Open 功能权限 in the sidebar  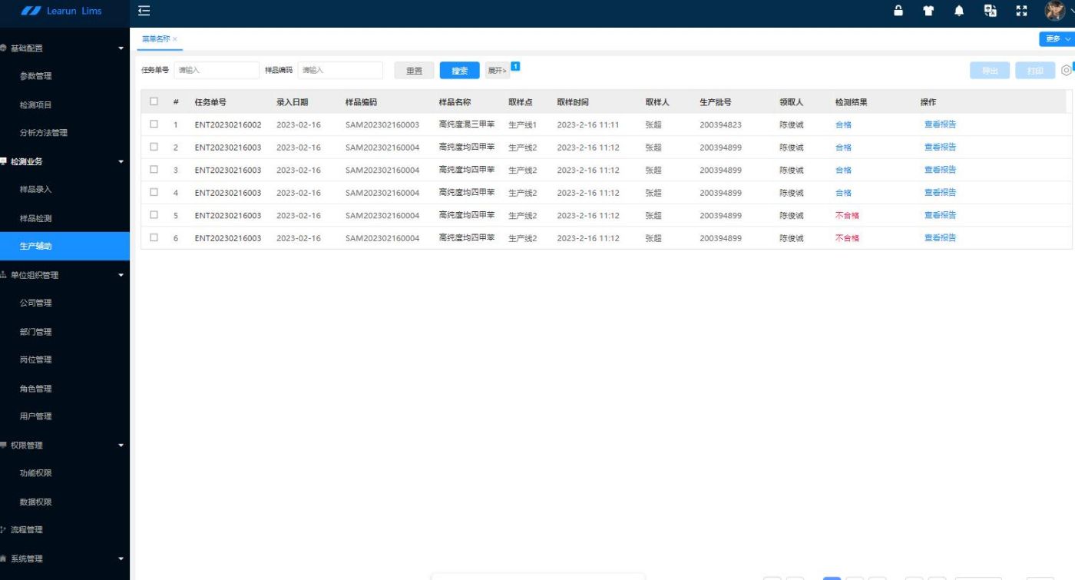35,473
